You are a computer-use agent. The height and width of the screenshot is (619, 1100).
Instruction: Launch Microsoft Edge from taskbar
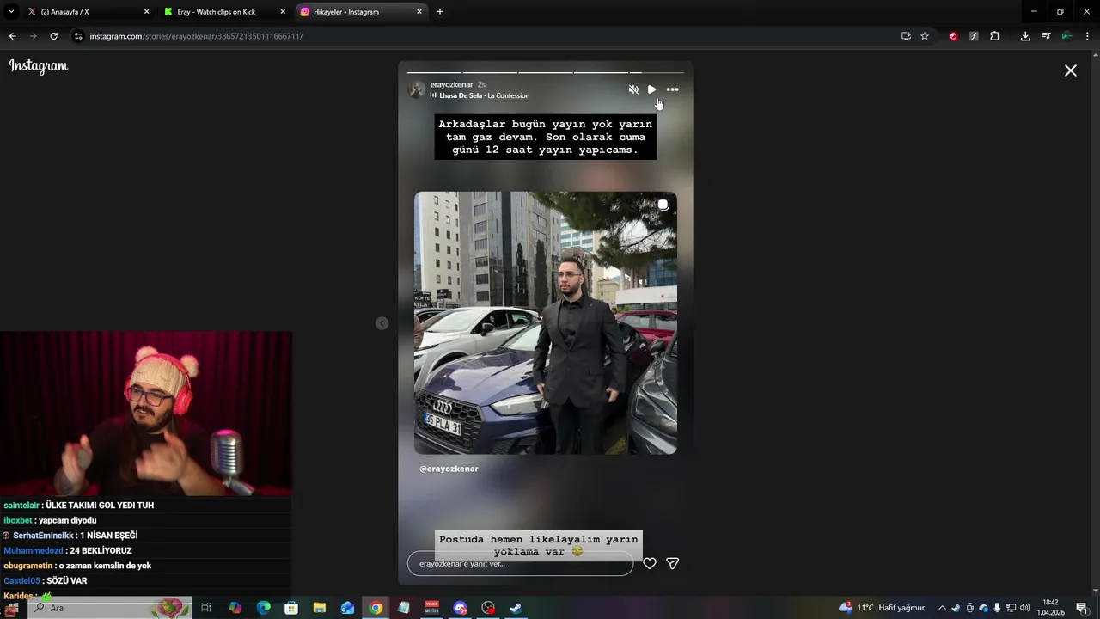[264, 608]
